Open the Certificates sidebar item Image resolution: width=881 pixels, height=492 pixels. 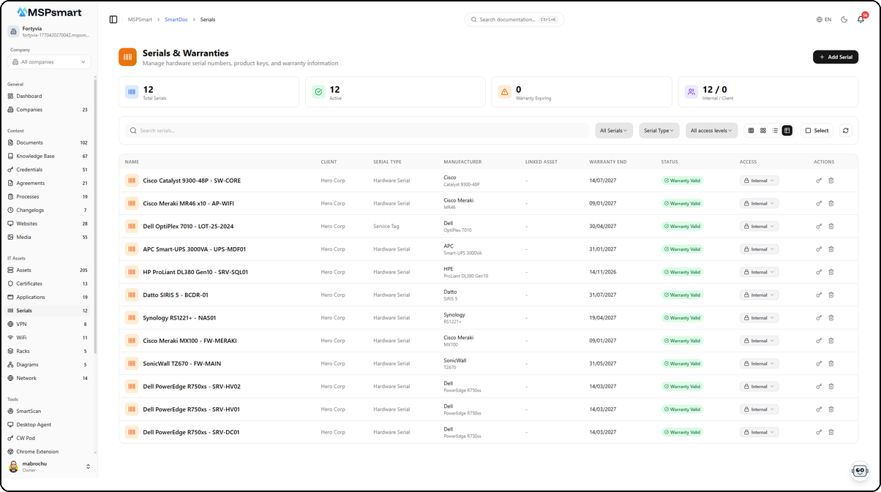point(29,284)
